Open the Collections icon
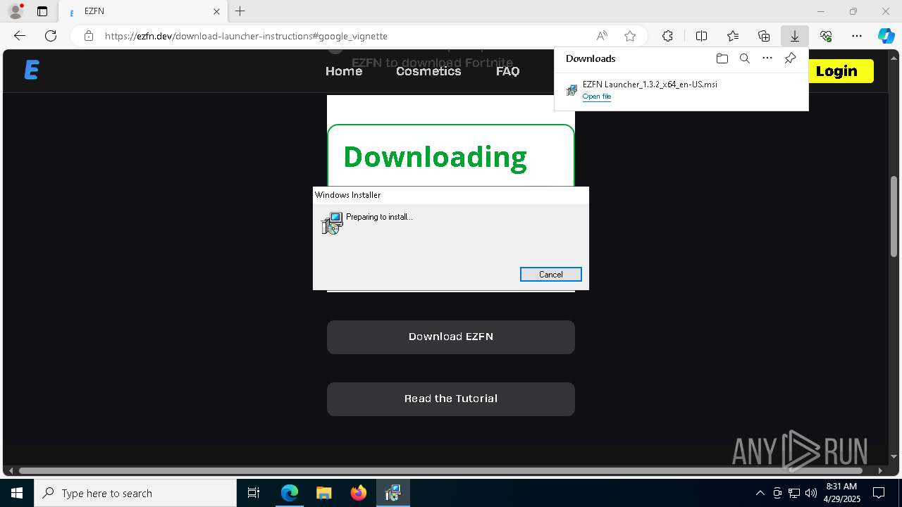 pyautogui.click(x=764, y=36)
